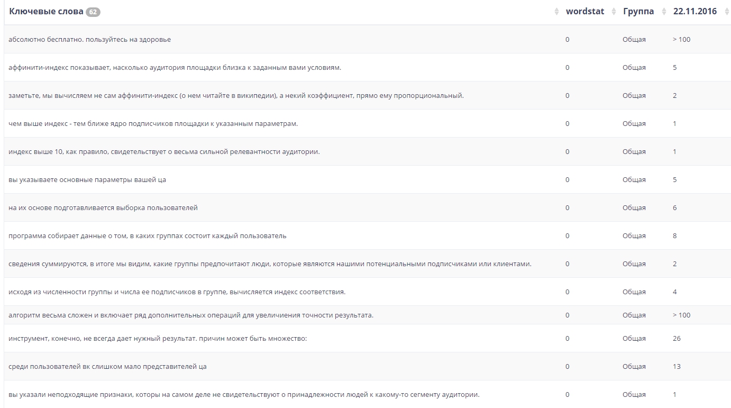Click the '> 100' position for 'абсолютно бесплатно'
The height and width of the screenshot is (408, 731).
(681, 40)
